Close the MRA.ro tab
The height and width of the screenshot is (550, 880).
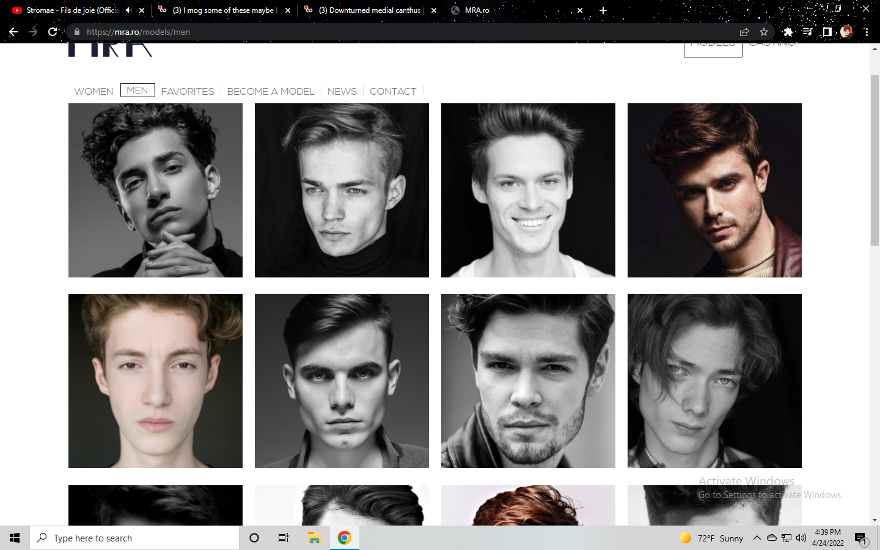point(580,10)
